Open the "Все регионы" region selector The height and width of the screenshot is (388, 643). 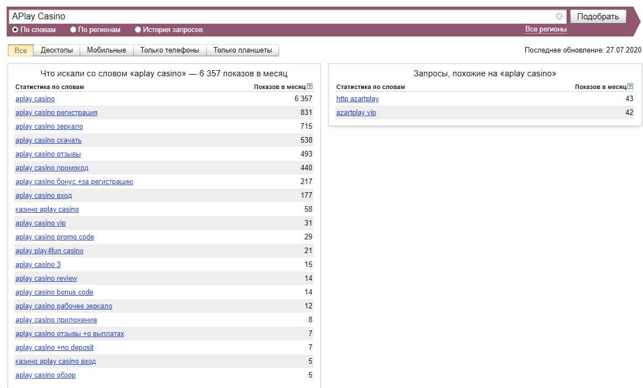pyautogui.click(x=546, y=29)
